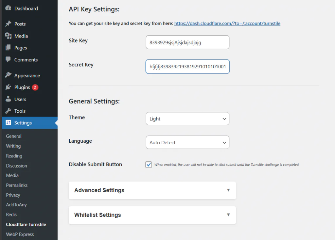This screenshot has width=335, height=240.
Task: Click the Plugins plug icon
Action: click(8, 87)
